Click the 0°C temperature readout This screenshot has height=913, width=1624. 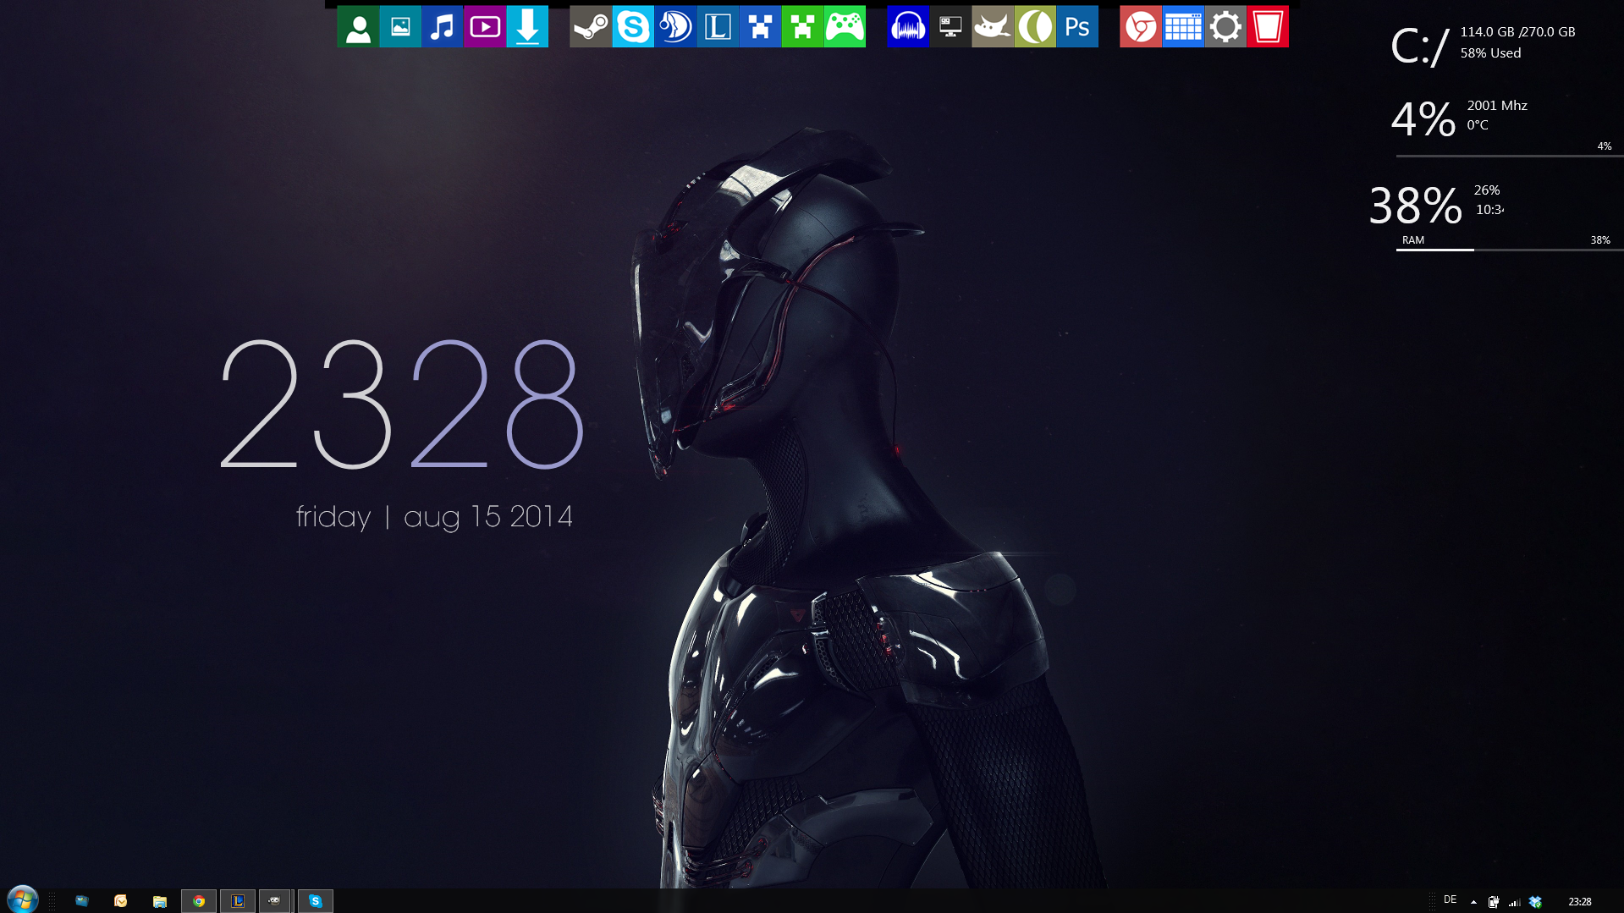[1478, 125]
